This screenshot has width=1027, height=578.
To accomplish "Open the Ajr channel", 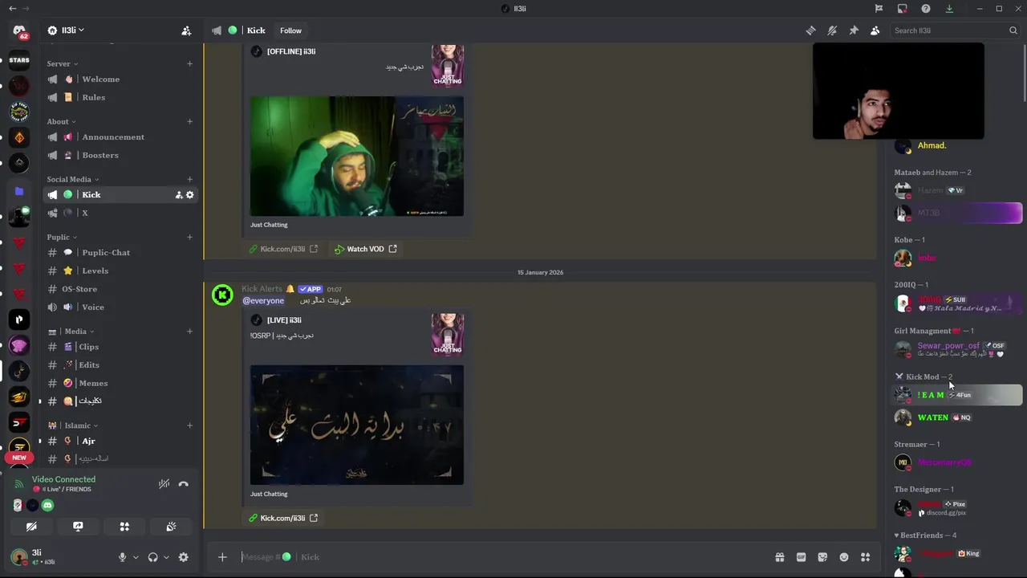I will tap(120, 441).
